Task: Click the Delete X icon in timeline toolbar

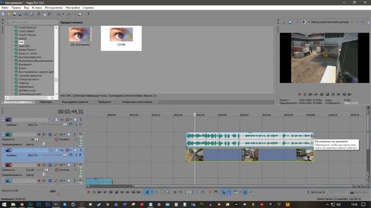Action: pos(175,192)
